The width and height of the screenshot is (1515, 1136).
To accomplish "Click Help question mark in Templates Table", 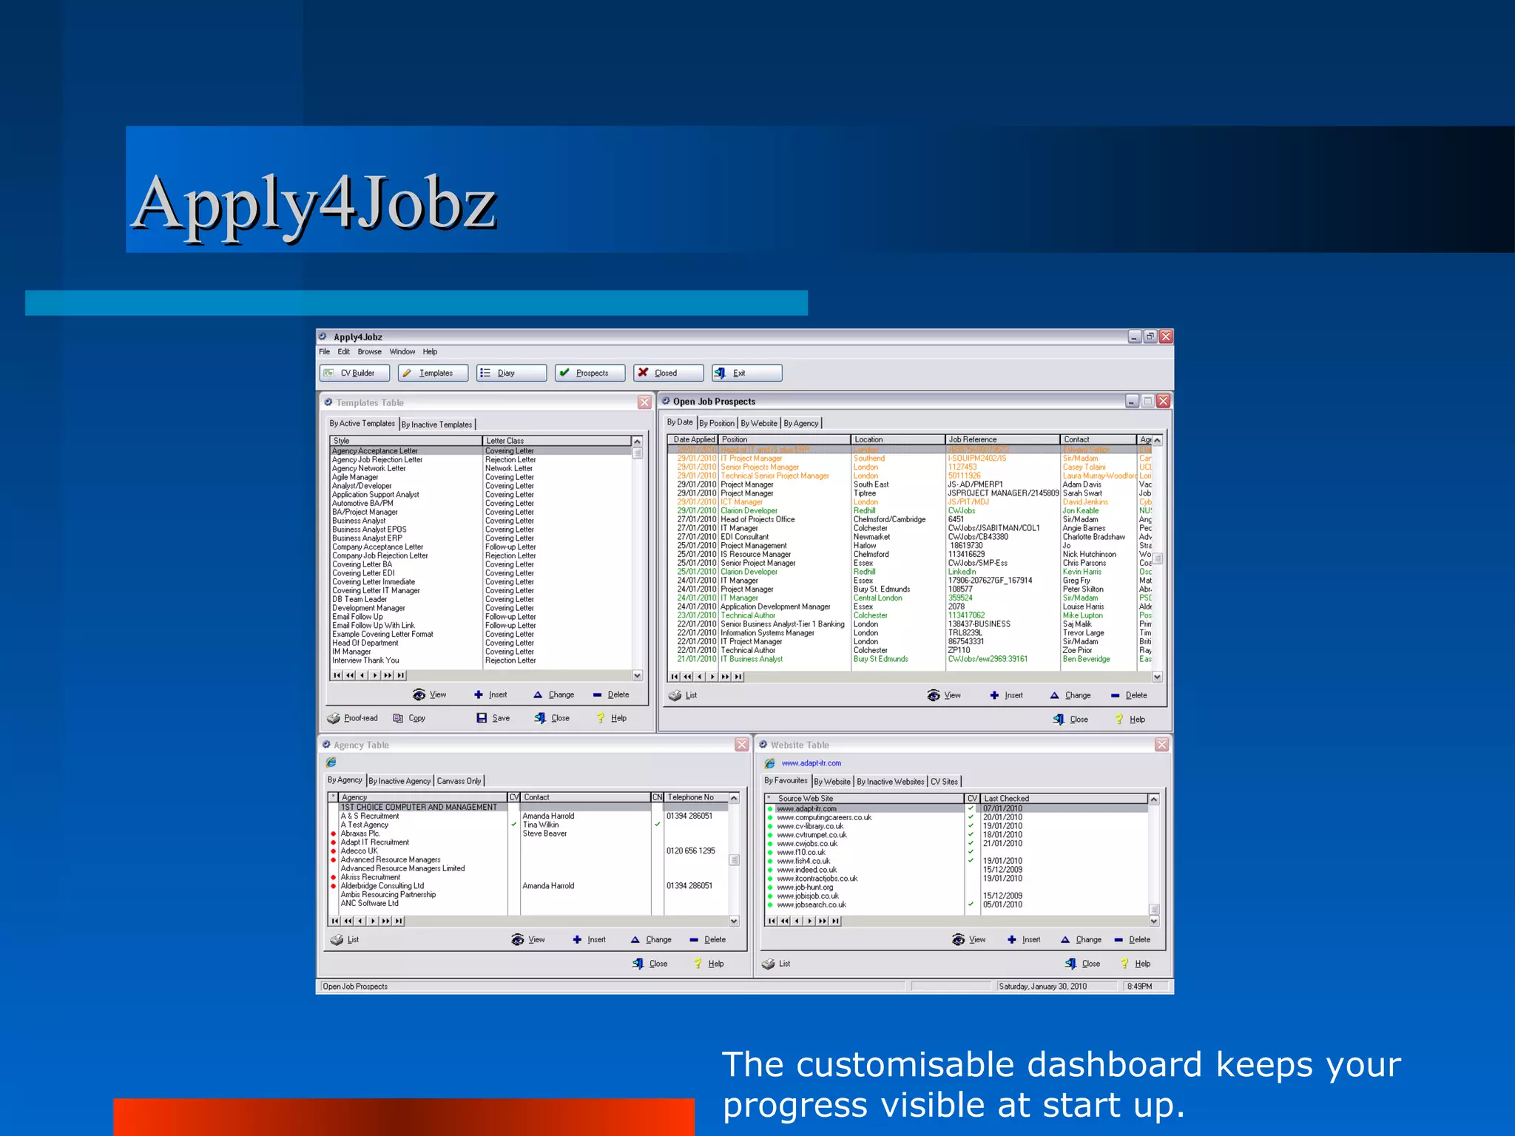I will tap(612, 718).
